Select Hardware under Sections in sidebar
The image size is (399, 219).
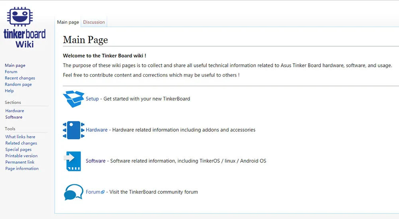click(15, 111)
